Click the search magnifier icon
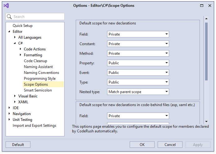The width and height of the screenshot is (216, 154). pyautogui.click(x=10, y=17)
